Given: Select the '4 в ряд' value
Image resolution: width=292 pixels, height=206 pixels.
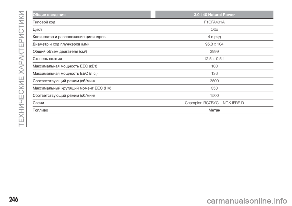Looking at the screenshot, I should coord(214,37).
